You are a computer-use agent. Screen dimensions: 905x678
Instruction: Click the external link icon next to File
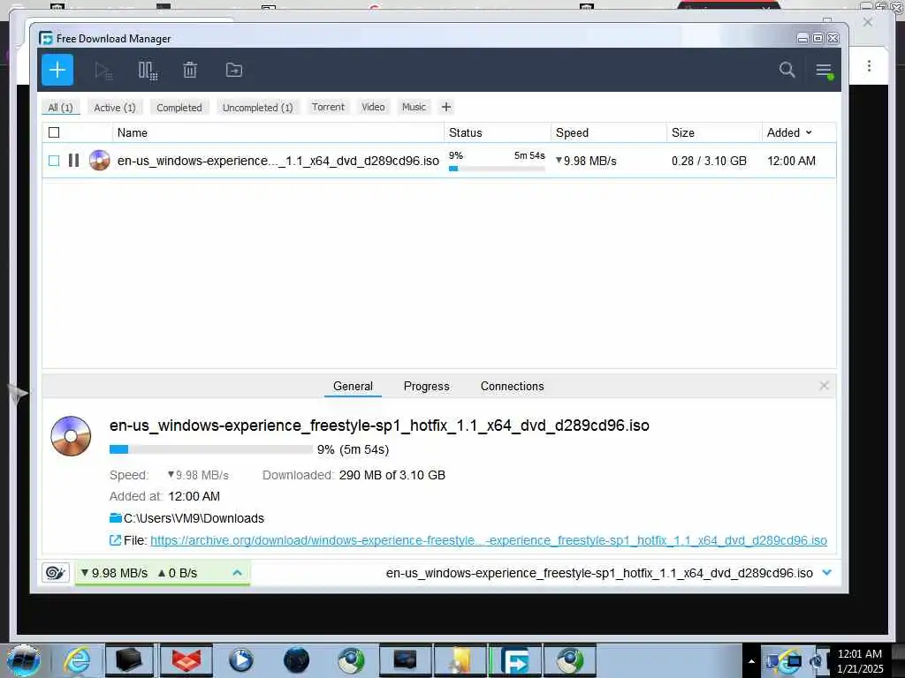(115, 540)
